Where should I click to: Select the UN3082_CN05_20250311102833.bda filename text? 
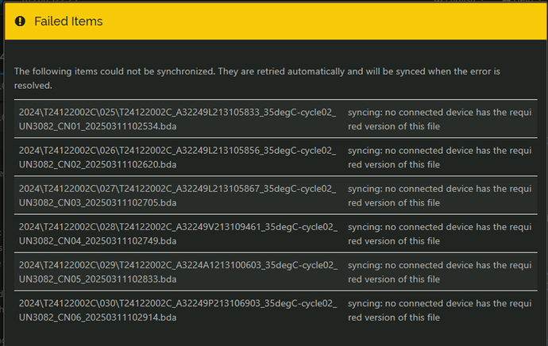tap(98, 279)
